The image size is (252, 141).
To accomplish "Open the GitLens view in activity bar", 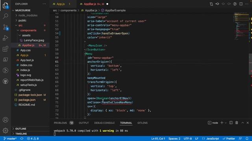I will pyautogui.click(x=6, y=70).
